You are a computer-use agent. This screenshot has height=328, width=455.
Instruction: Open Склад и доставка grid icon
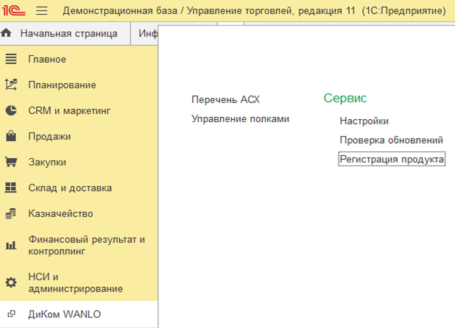point(11,188)
